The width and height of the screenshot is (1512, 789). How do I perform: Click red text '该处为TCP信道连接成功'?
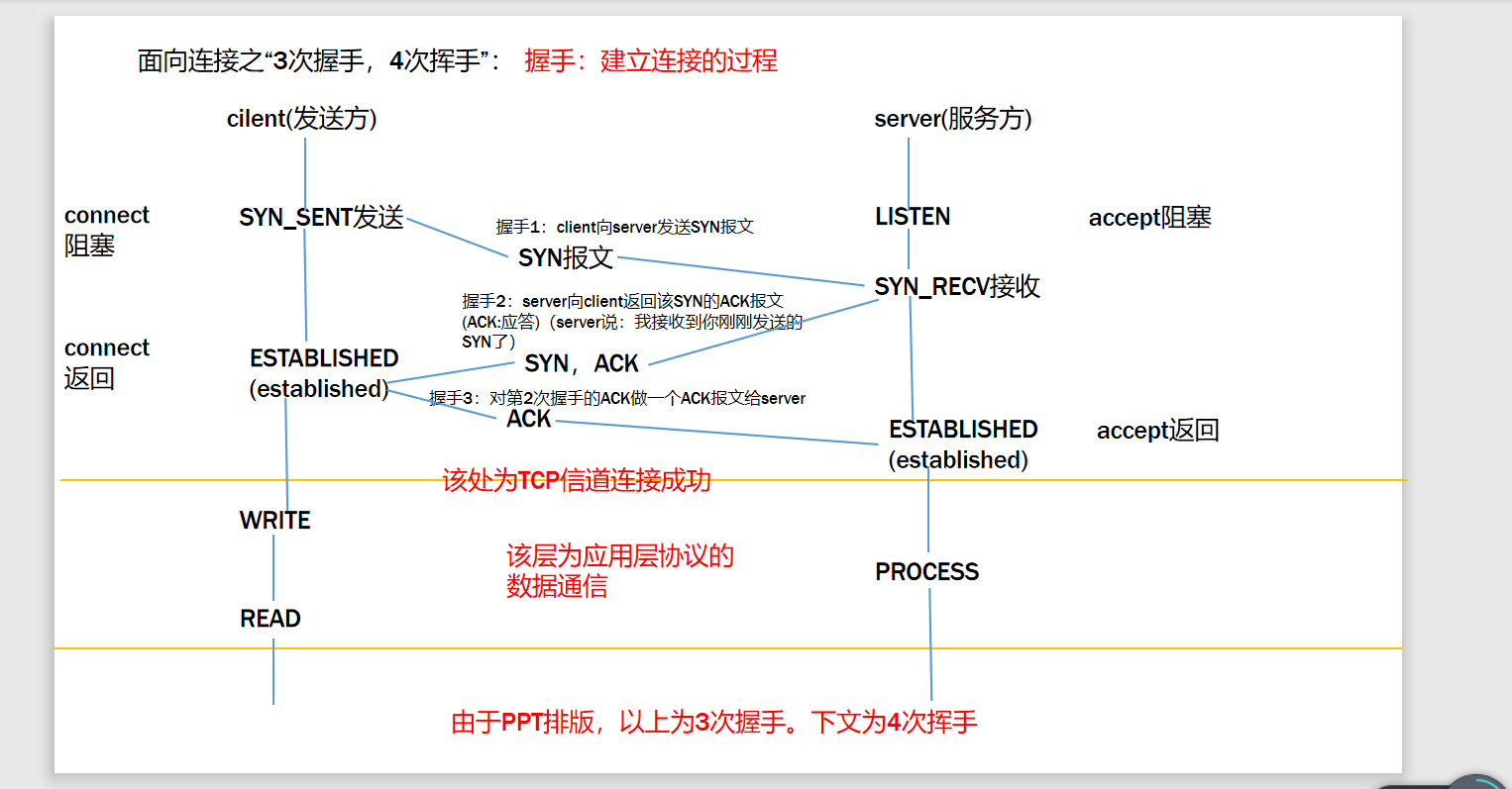tap(577, 480)
